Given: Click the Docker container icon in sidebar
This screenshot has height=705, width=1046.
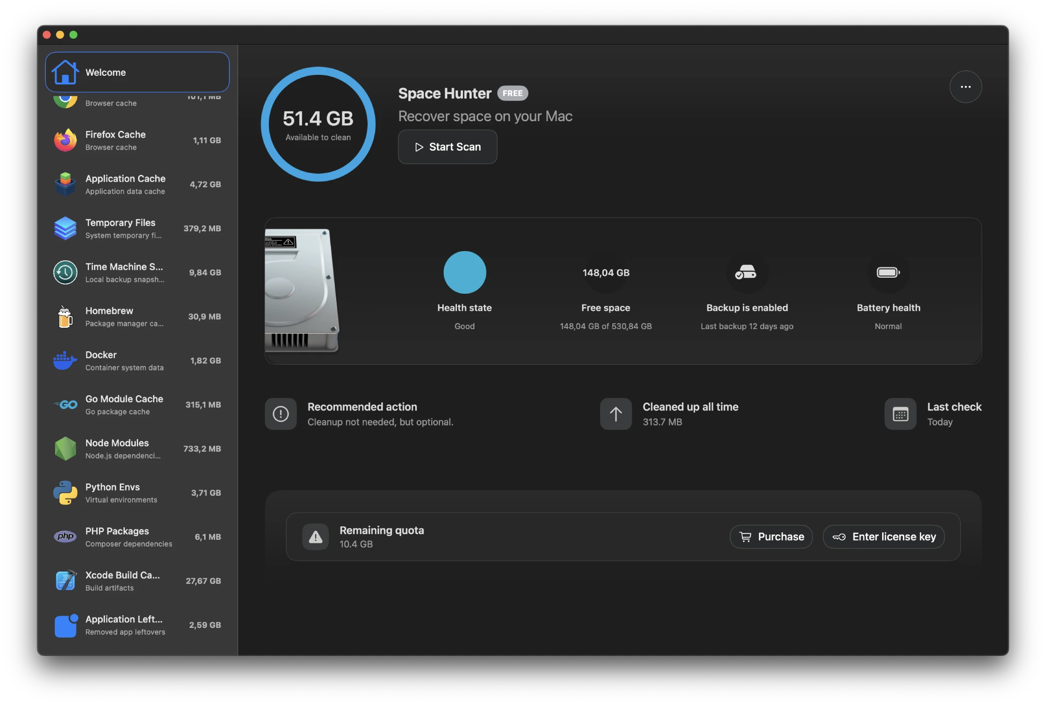Looking at the screenshot, I should click(x=65, y=360).
